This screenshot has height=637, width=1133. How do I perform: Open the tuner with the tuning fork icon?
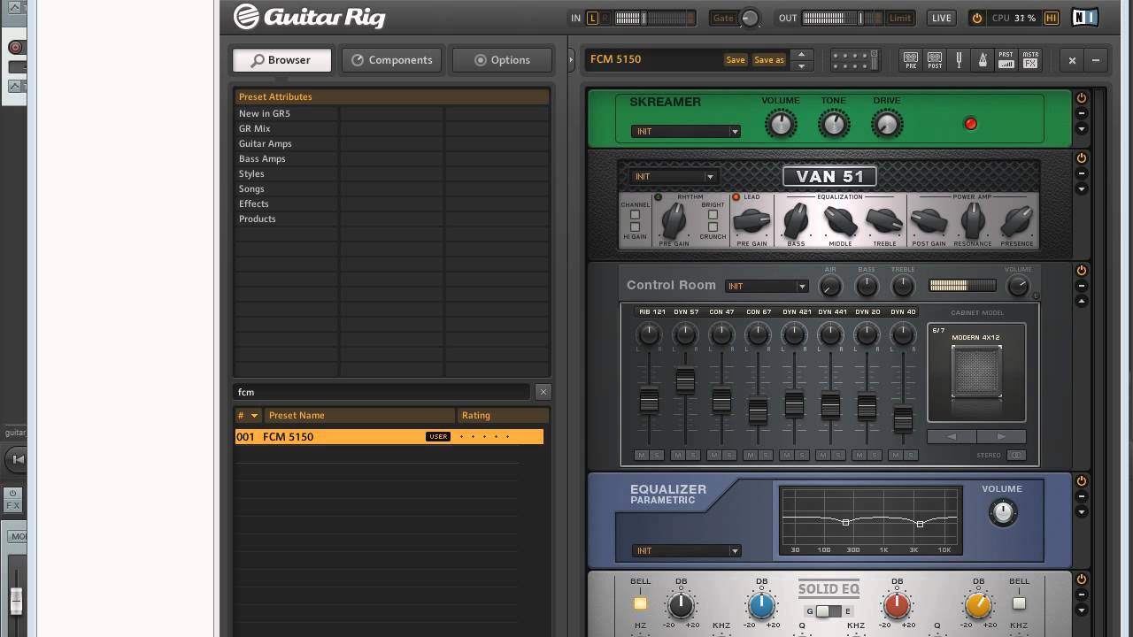pyautogui.click(x=959, y=60)
